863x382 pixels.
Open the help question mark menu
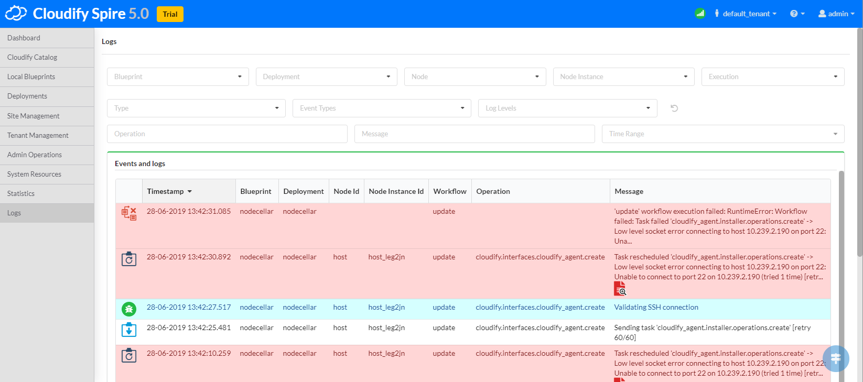point(797,14)
